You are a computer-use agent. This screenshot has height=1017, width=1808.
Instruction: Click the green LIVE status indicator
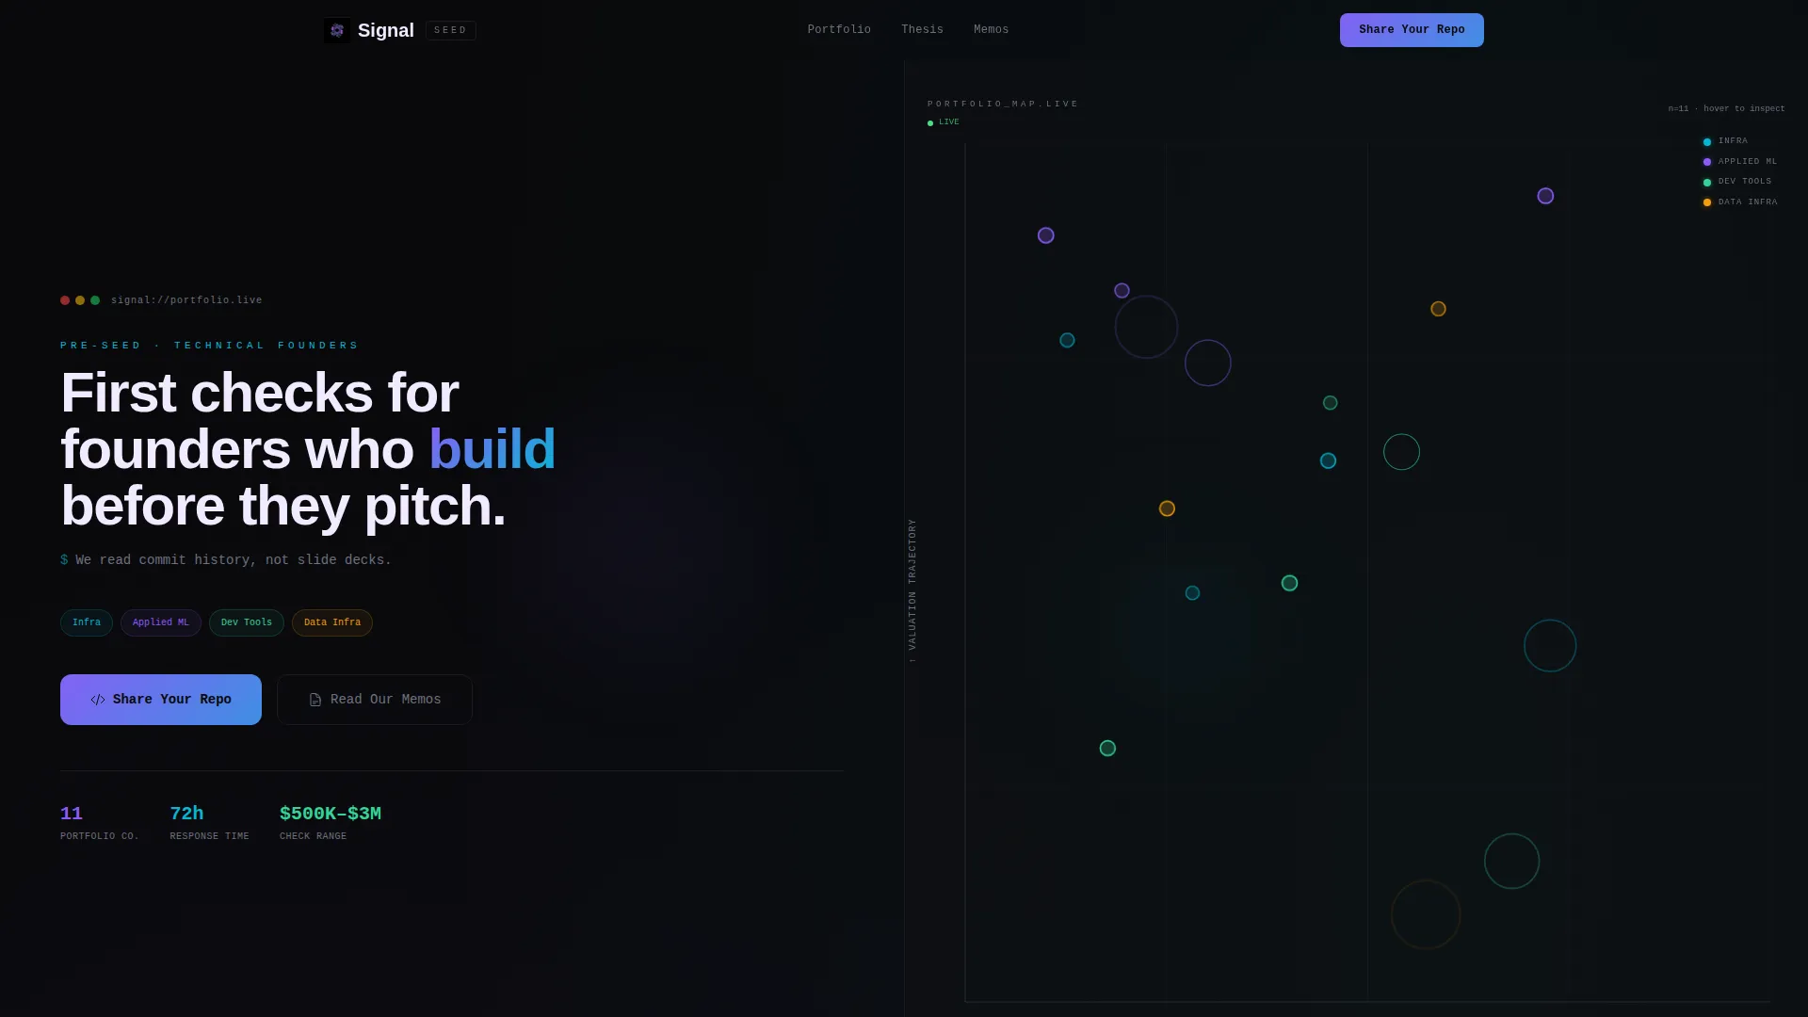click(944, 122)
